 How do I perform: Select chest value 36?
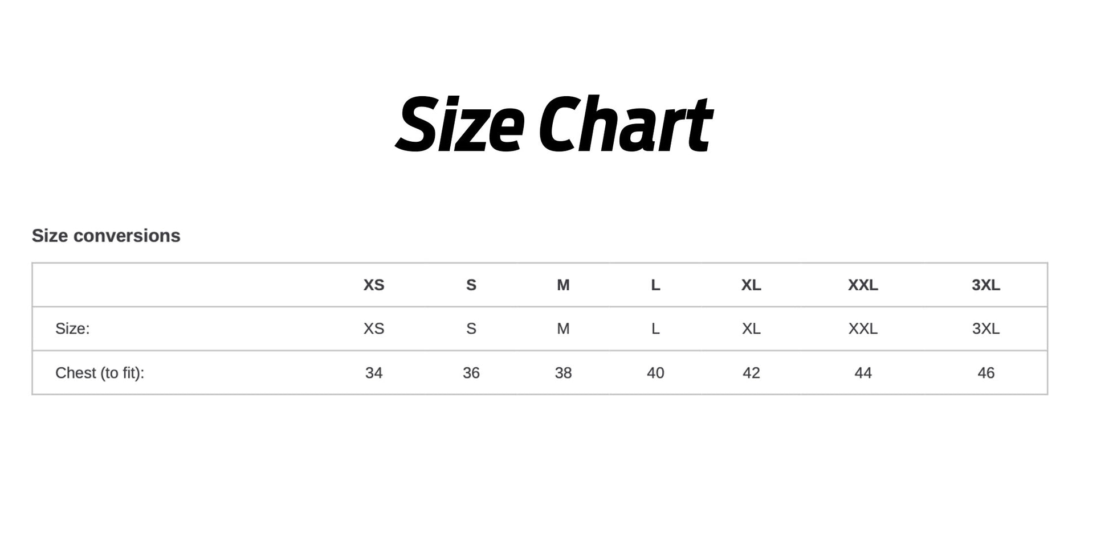471,373
